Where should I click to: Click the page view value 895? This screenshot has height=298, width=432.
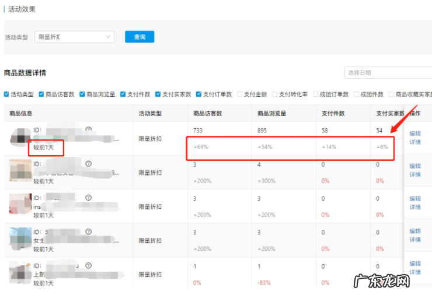pyautogui.click(x=262, y=131)
